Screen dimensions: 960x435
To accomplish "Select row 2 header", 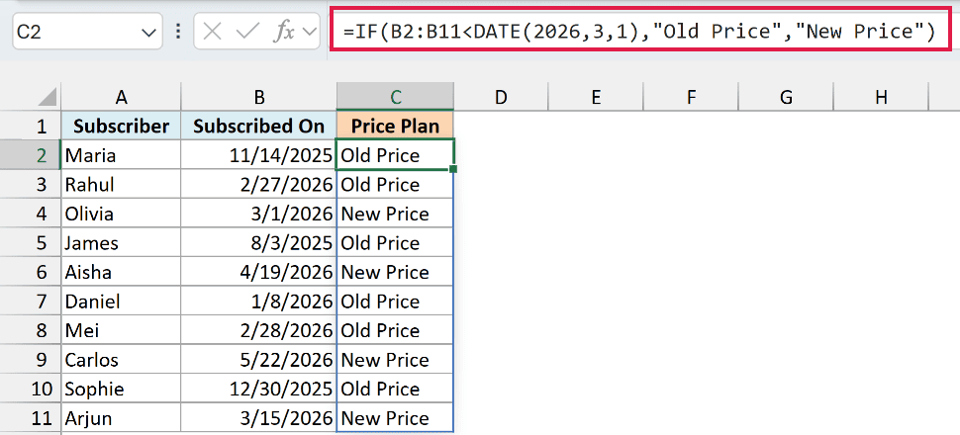I will coord(31,155).
